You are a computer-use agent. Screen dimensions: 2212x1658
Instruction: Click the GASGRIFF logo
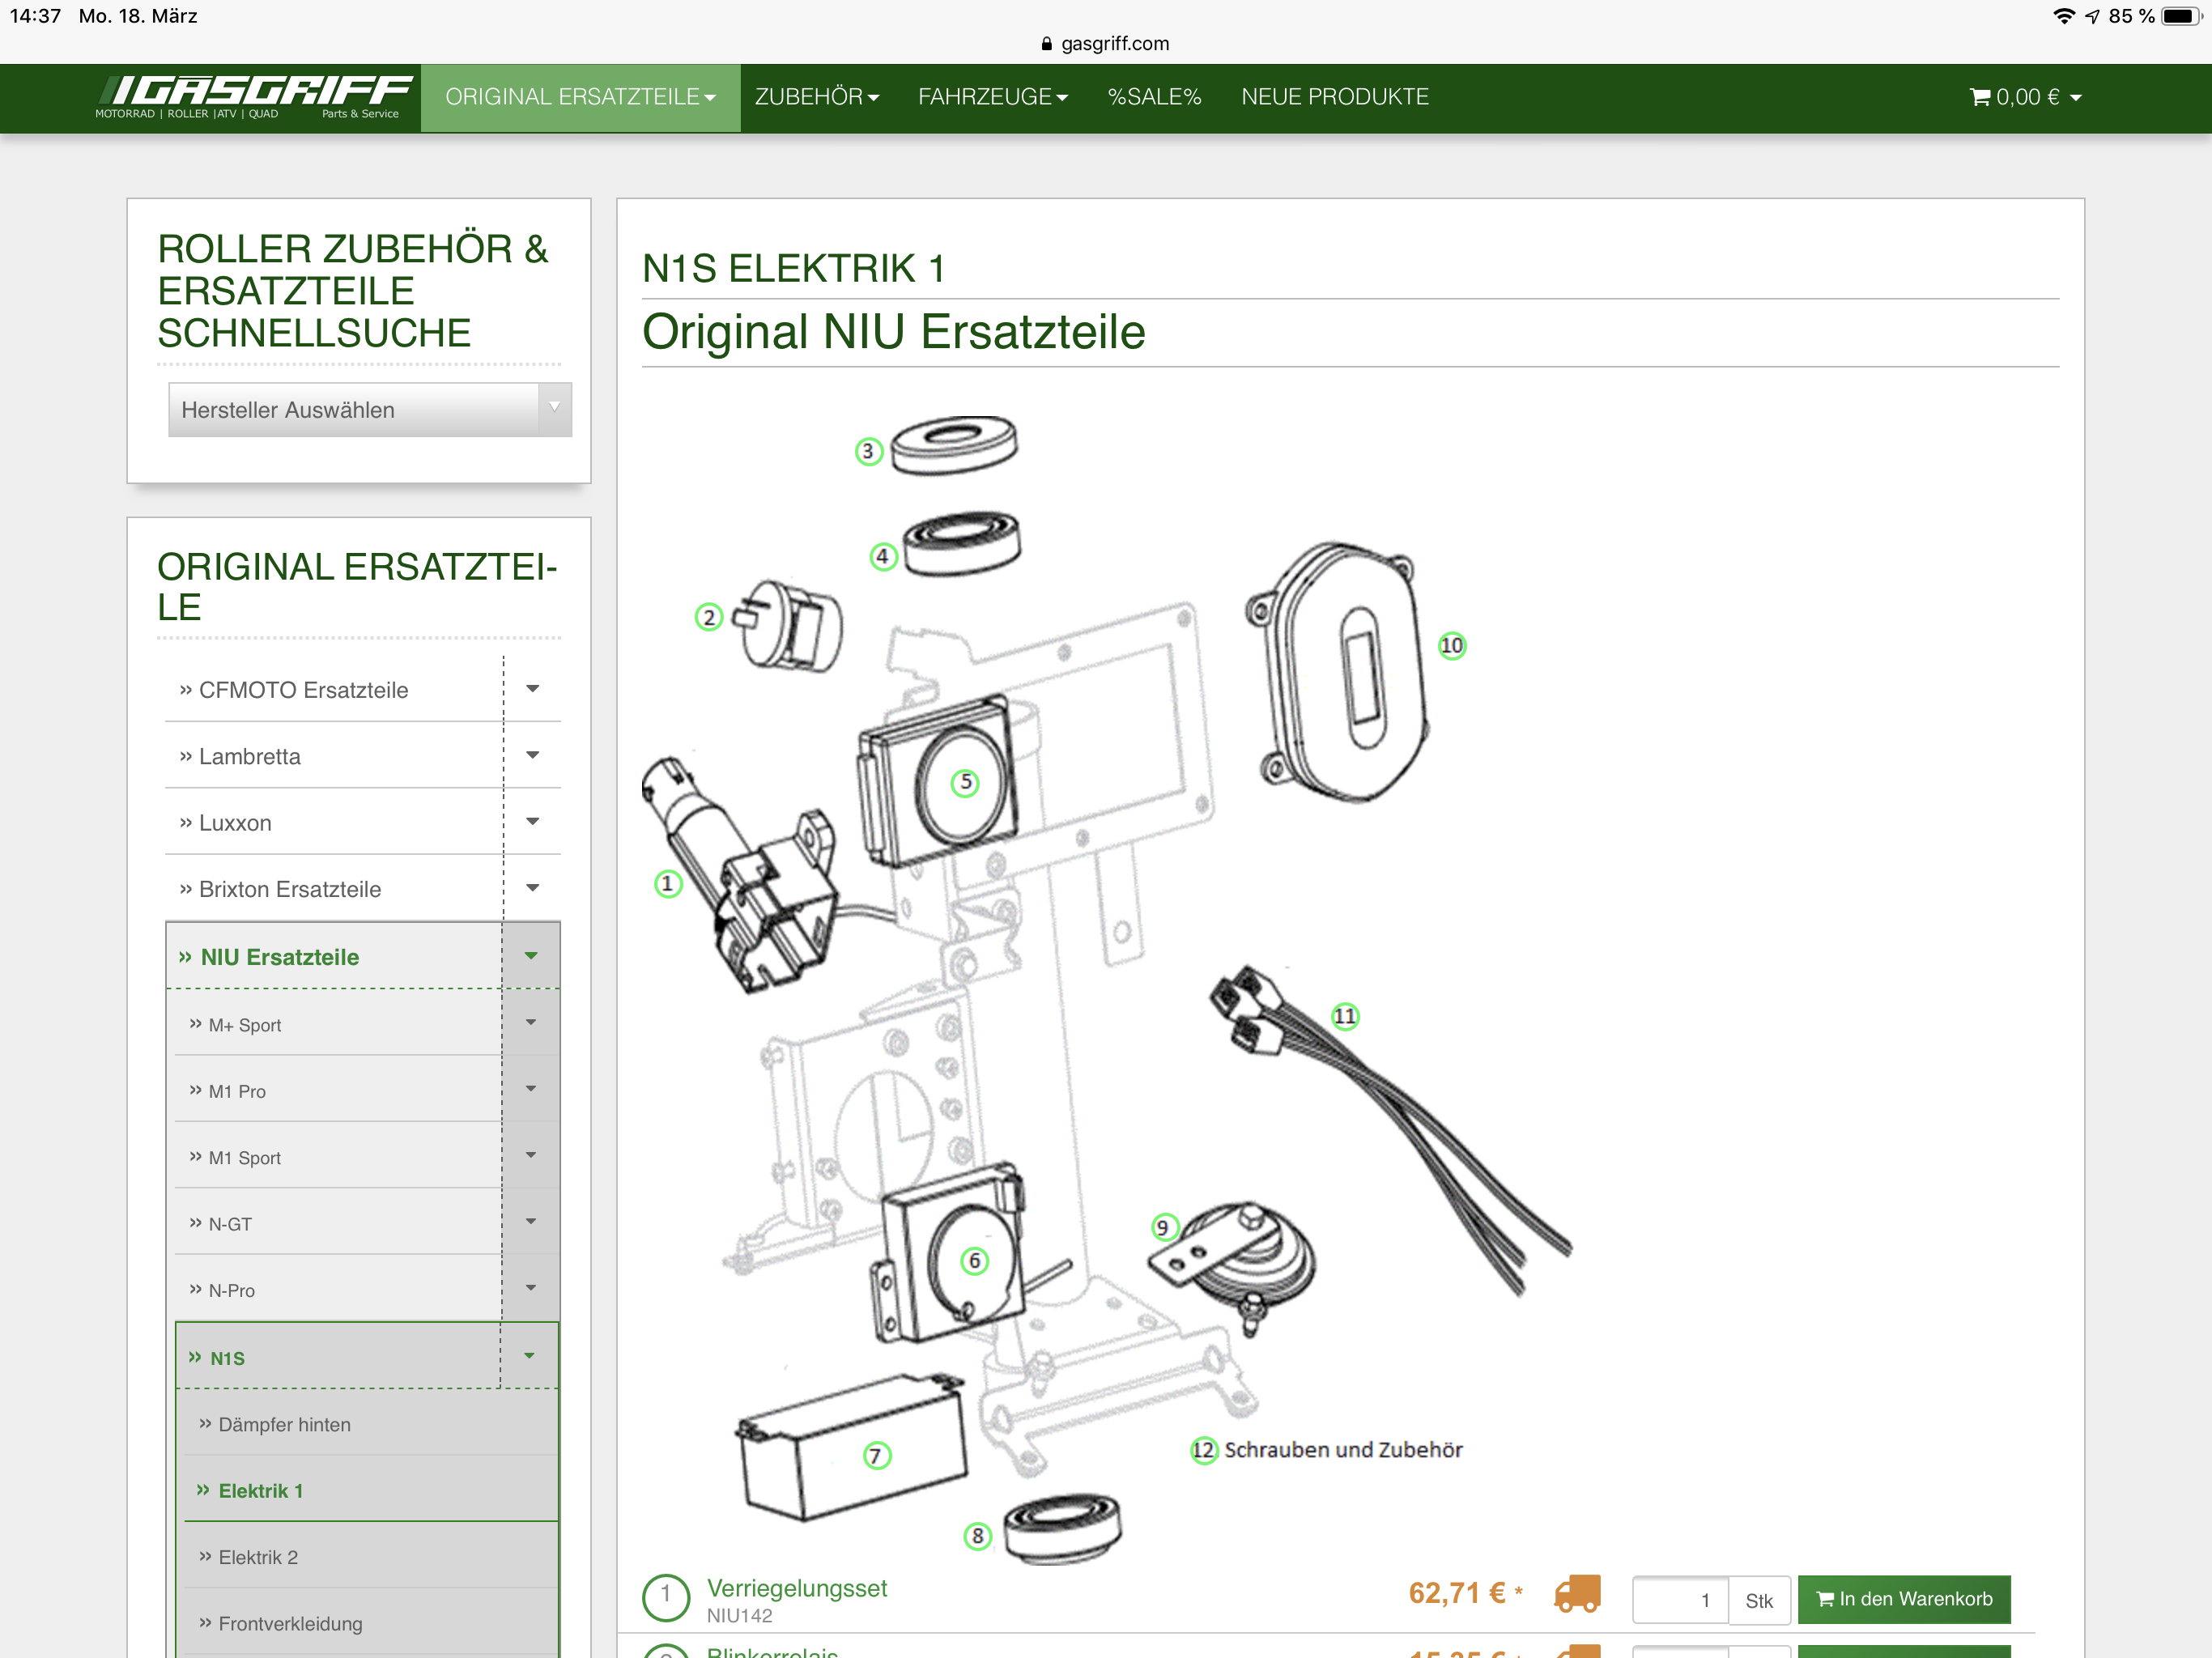point(255,97)
